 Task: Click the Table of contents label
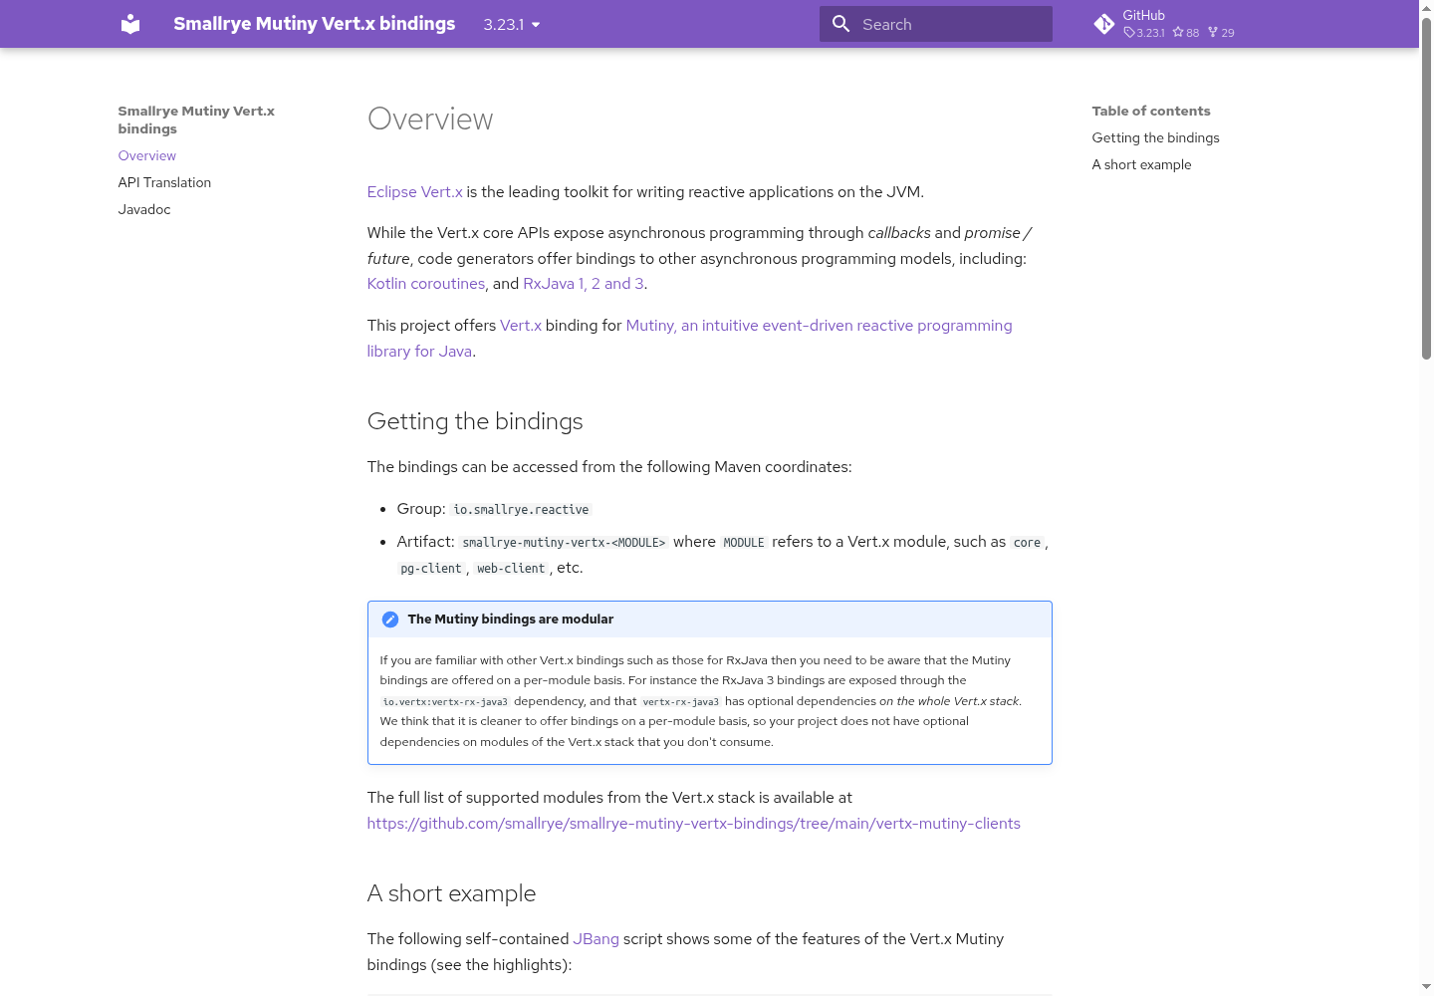coord(1151,111)
